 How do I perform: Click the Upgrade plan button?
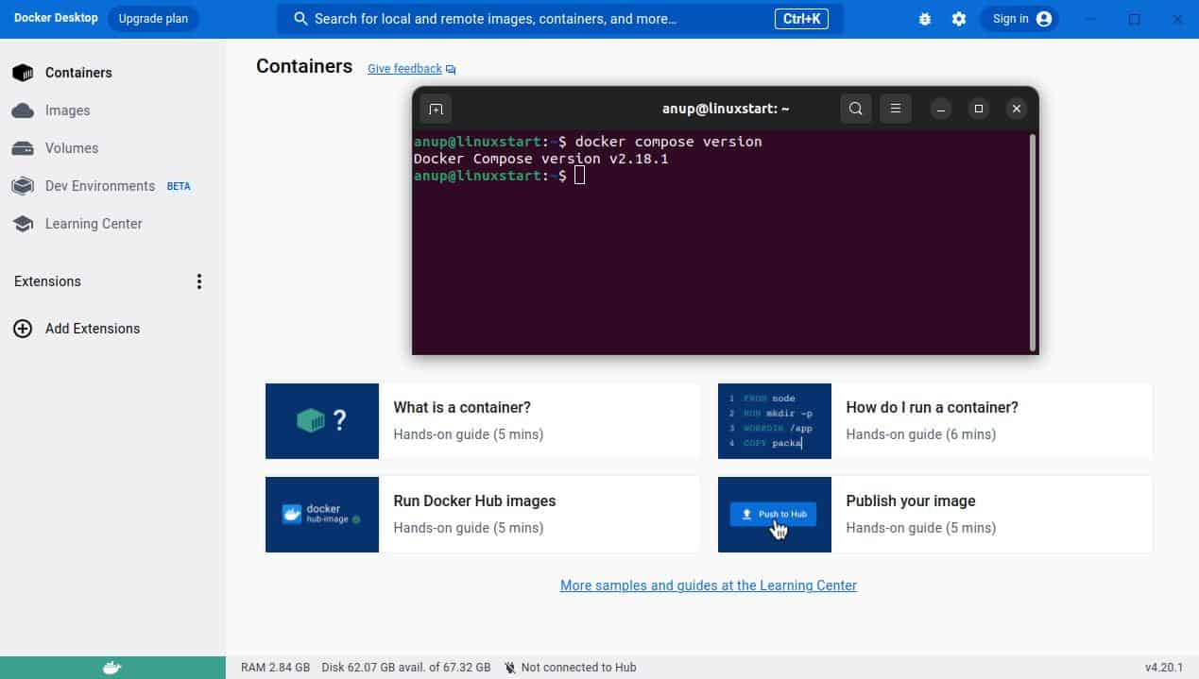pyautogui.click(x=153, y=18)
